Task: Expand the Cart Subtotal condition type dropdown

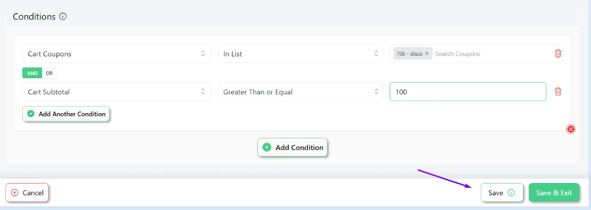Action: click(x=117, y=92)
